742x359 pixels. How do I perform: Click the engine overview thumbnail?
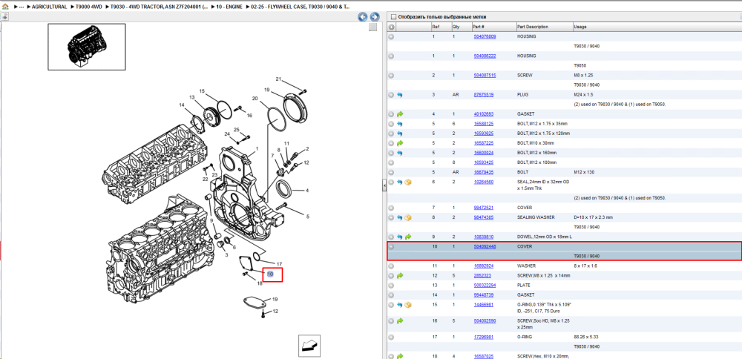pos(87,47)
